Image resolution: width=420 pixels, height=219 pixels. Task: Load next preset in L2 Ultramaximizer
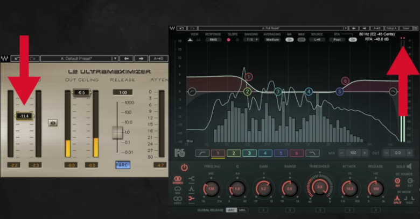(141, 59)
